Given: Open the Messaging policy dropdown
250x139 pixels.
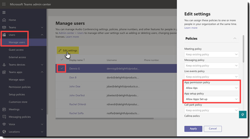Looking at the screenshot, I should coord(211,66).
